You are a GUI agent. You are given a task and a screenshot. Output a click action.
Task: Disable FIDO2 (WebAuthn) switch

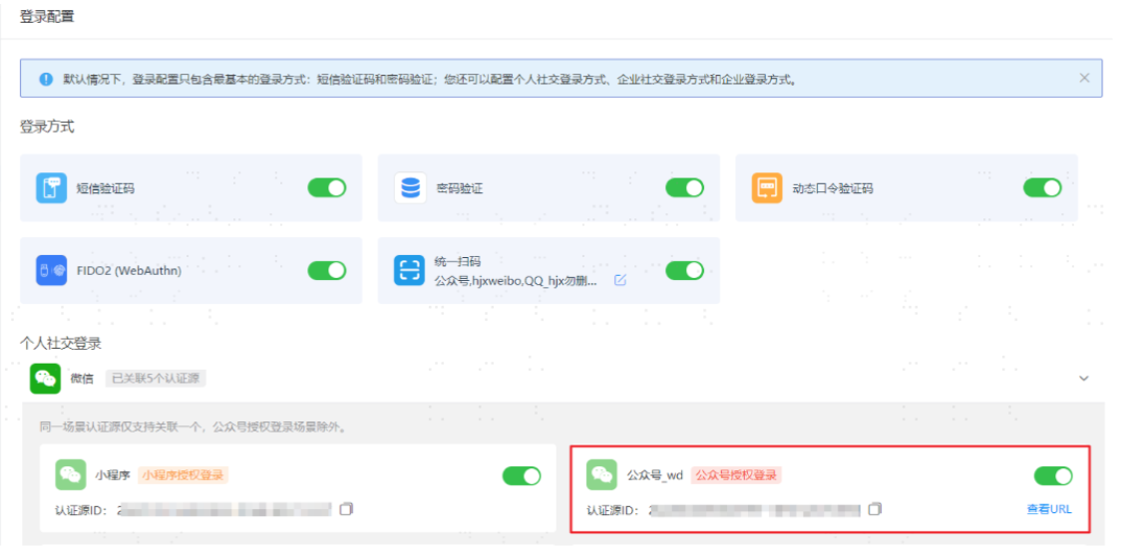click(327, 270)
